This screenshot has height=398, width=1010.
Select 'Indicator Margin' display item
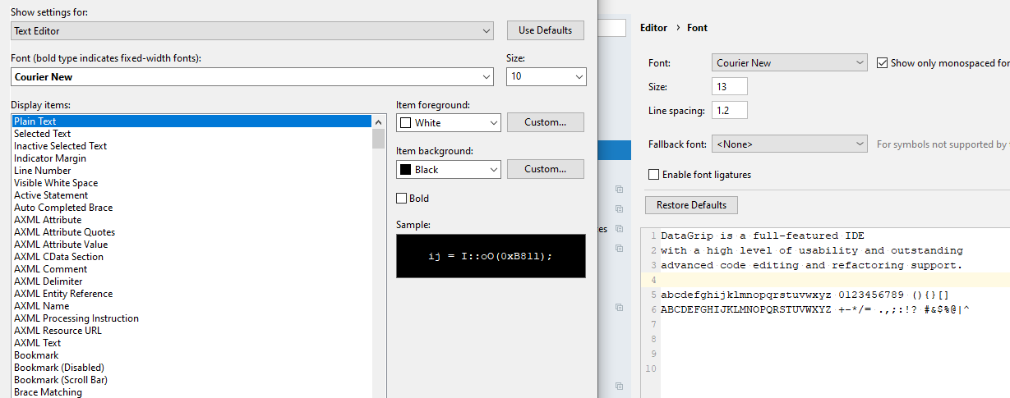(x=191, y=158)
